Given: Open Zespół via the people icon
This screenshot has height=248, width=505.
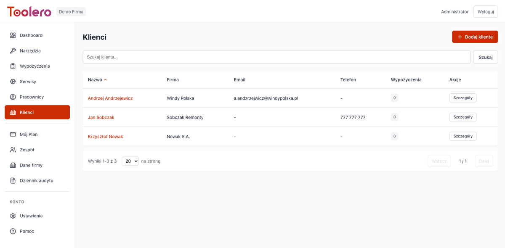Looking at the screenshot, I should click(x=13, y=150).
